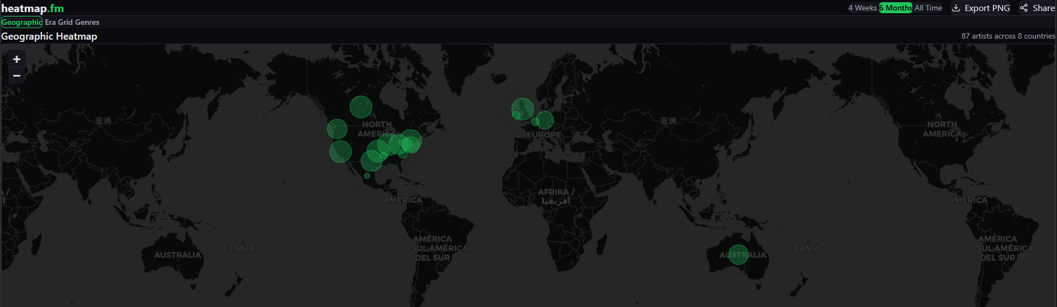This screenshot has height=307, width=1057.
Task: Click the download icon beside Export PNG
Action: [x=956, y=8]
